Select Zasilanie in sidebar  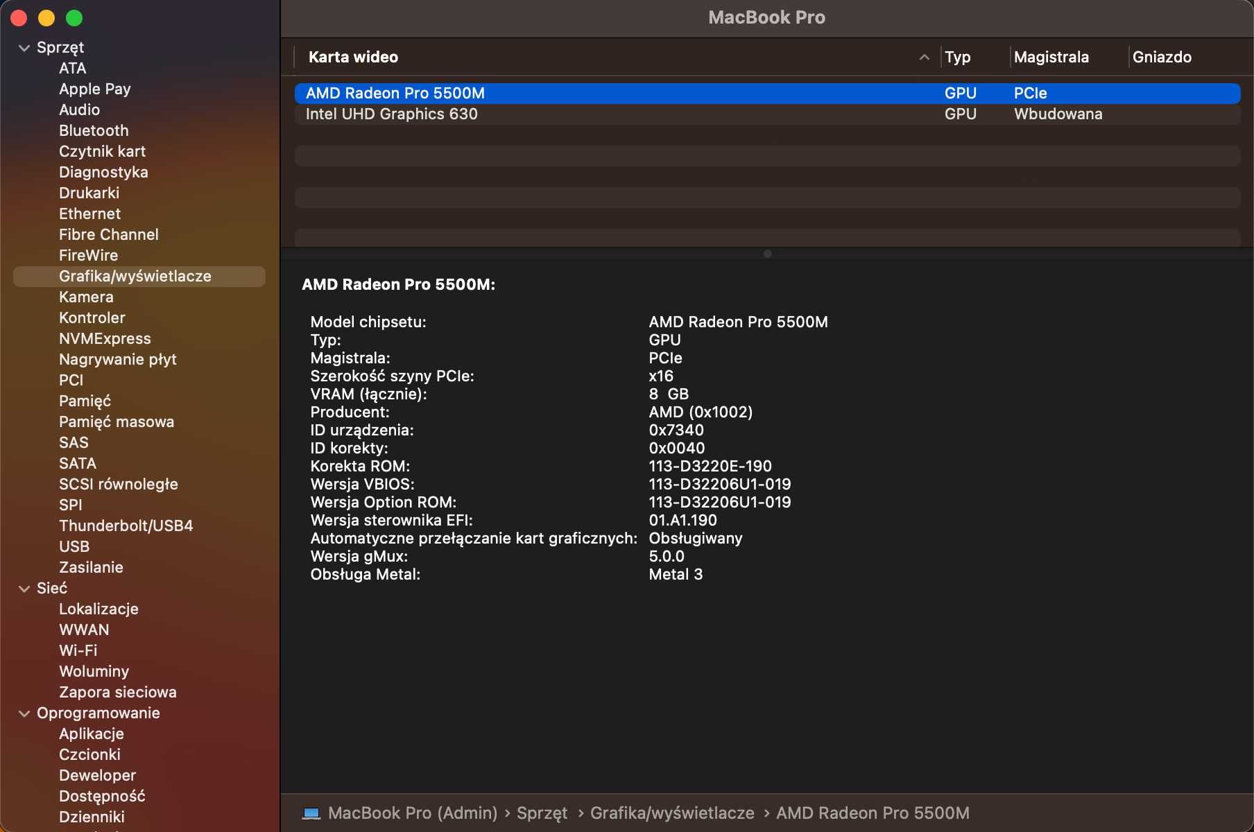pos(91,567)
